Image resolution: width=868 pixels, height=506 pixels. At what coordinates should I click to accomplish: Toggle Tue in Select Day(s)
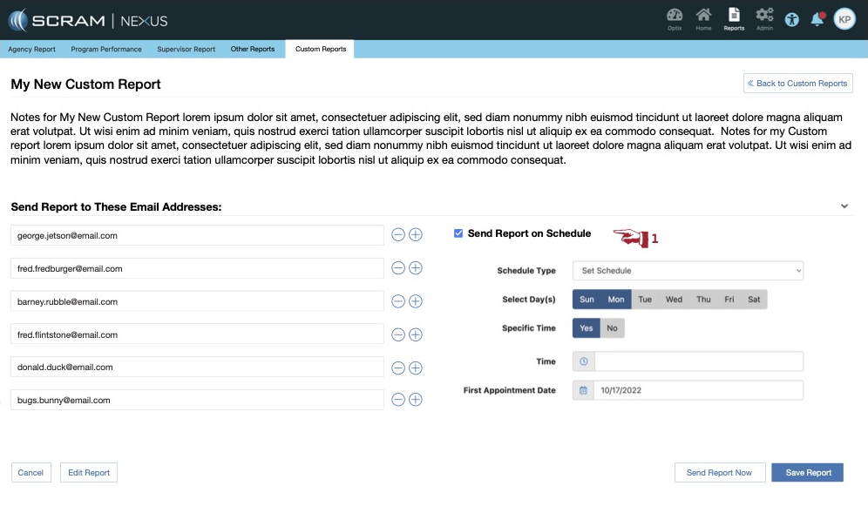click(x=645, y=300)
